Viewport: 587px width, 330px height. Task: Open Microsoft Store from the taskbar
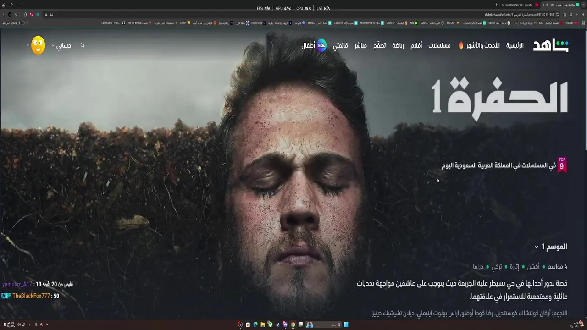pos(248,324)
